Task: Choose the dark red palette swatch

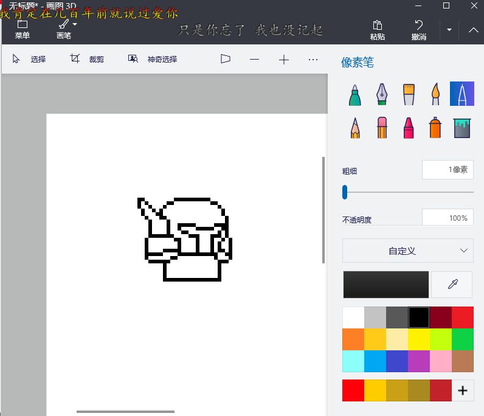Action: (x=440, y=317)
